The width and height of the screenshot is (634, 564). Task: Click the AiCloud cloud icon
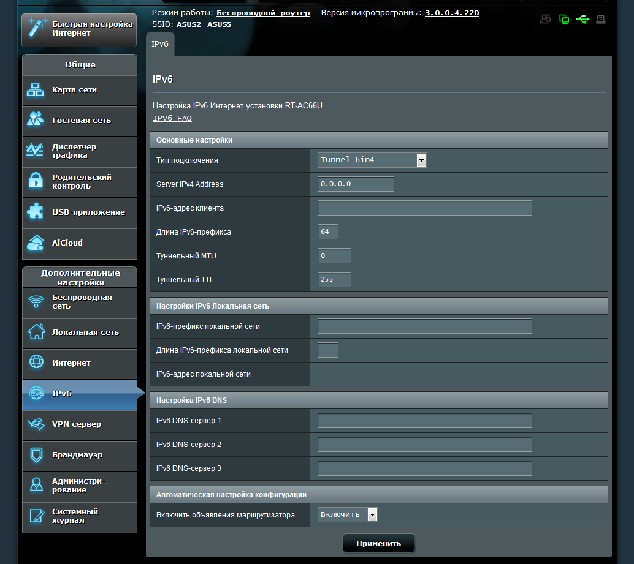click(36, 243)
